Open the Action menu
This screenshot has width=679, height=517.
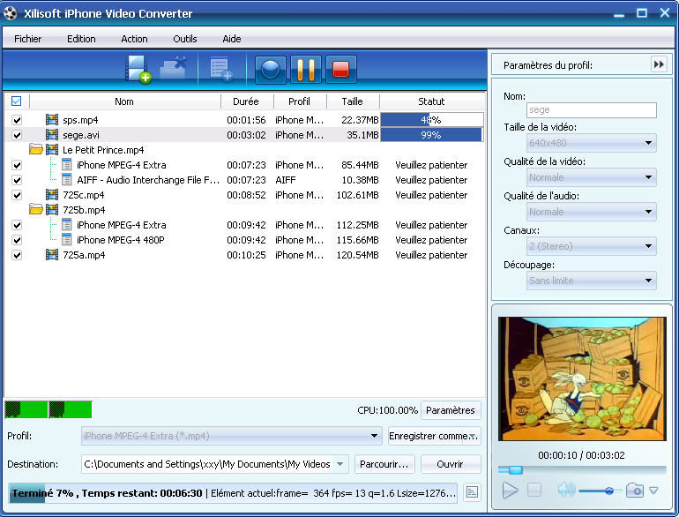[134, 39]
